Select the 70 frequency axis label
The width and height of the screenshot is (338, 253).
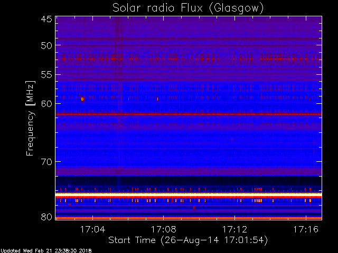click(46, 162)
